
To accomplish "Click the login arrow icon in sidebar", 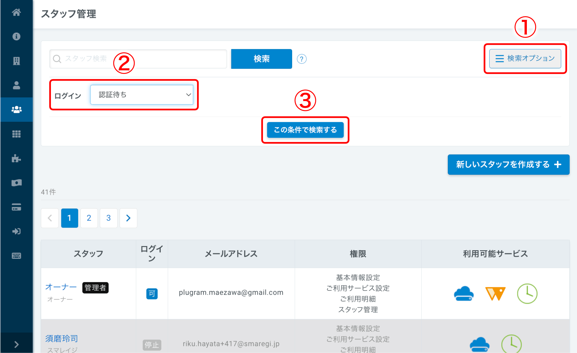I will click(x=16, y=232).
